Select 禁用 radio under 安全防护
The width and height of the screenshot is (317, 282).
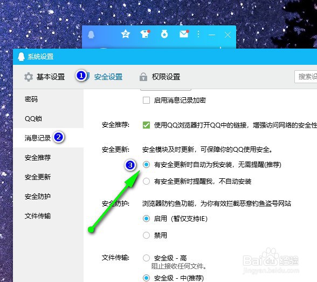click(146, 235)
